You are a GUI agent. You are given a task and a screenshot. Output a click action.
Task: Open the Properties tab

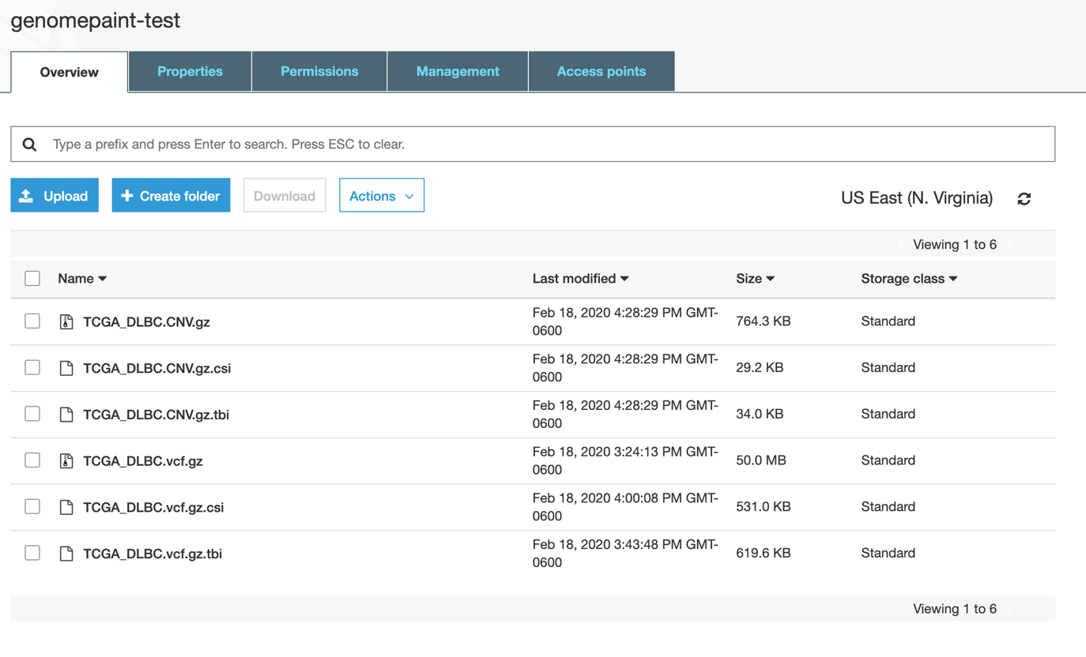pyautogui.click(x=190, y=71)
